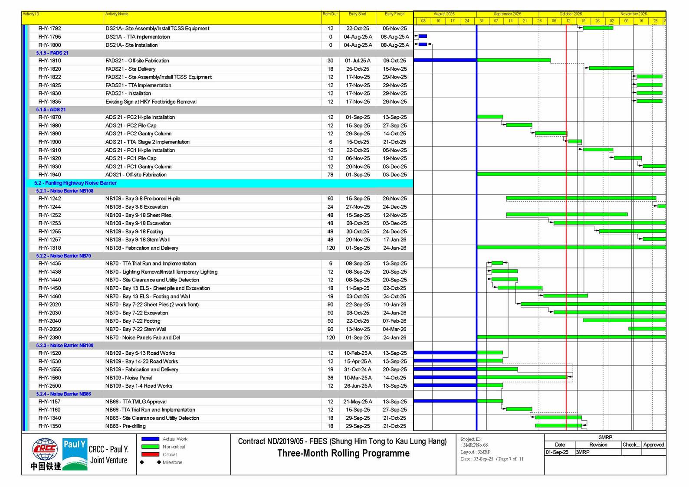Click the 'Three-Month Rolling Programme' title
The width and height of the screenshot is (689, 487).
click(x=343, y=453)
